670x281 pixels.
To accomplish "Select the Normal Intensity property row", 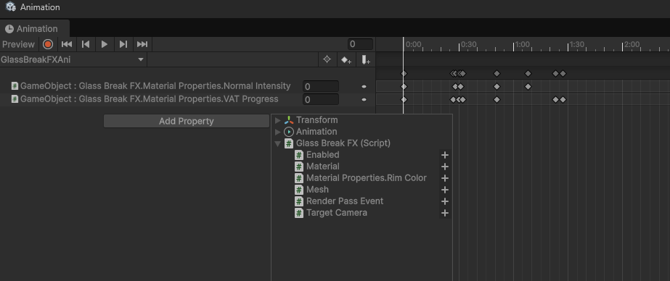I will pos(187,86).
